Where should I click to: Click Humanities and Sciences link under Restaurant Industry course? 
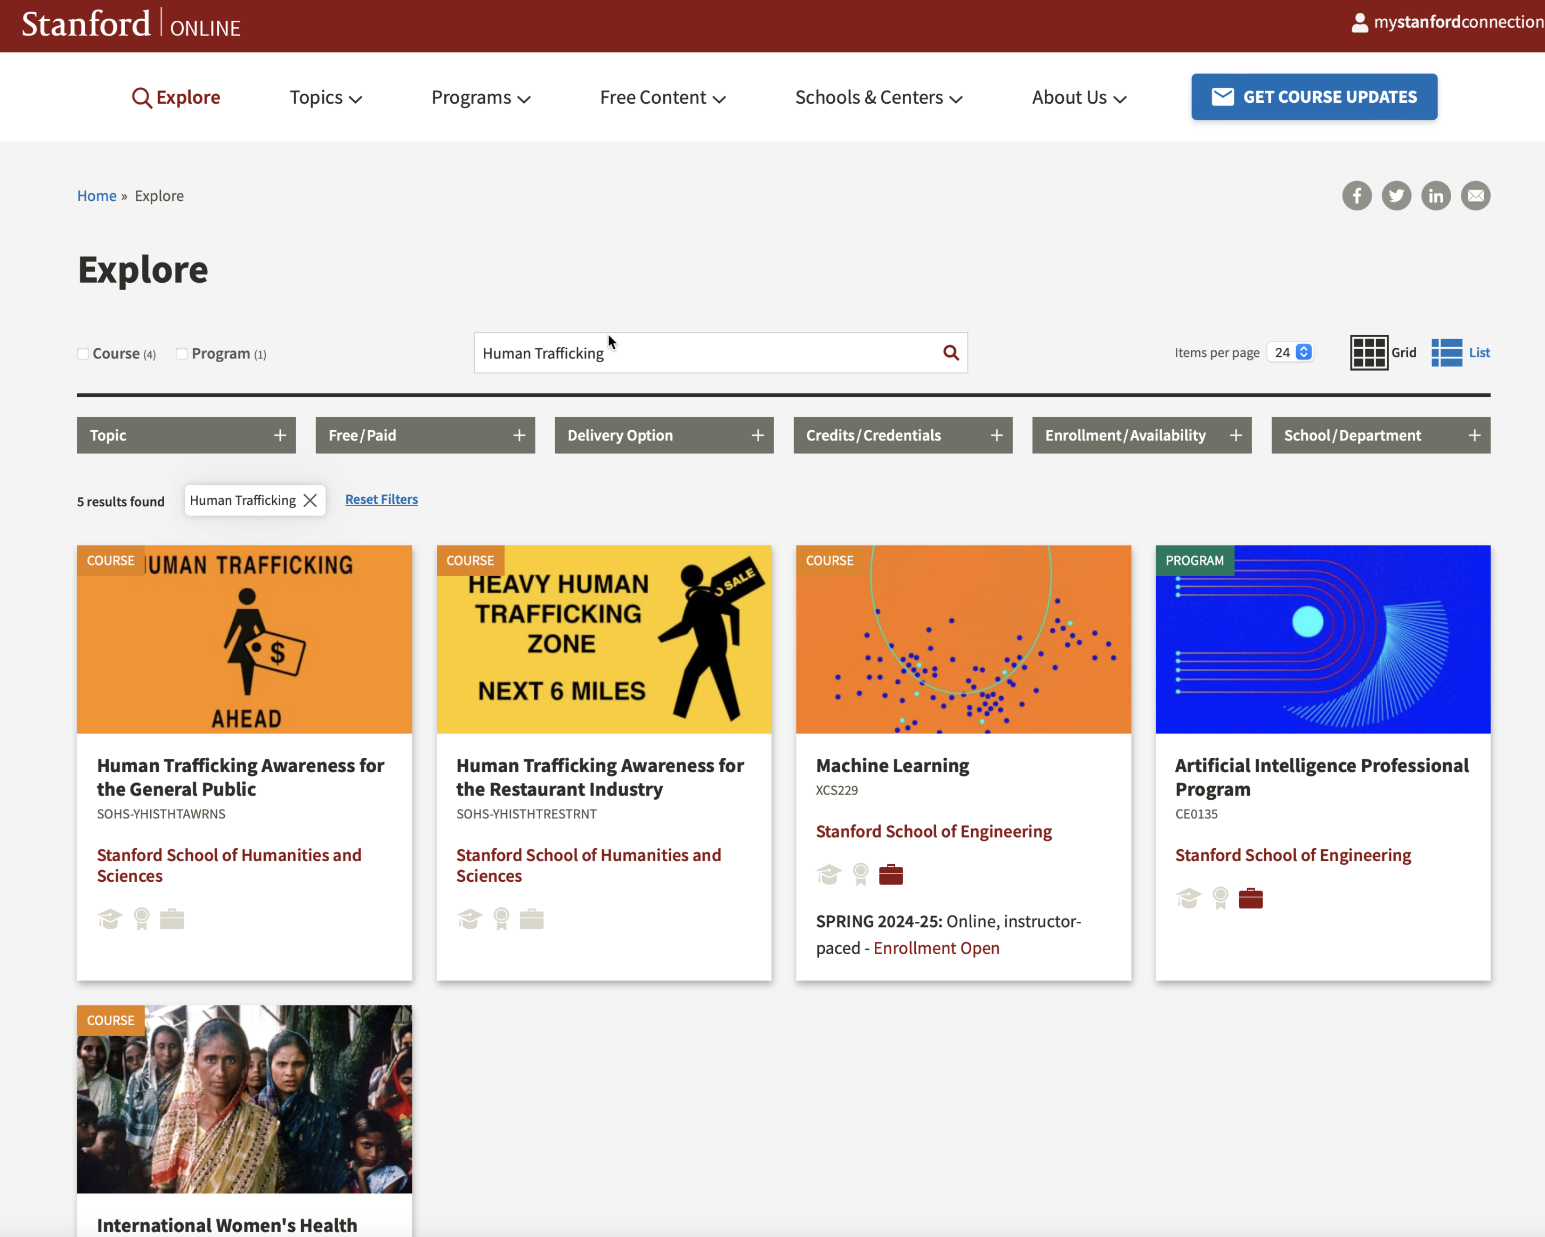click(x=589, y=865)
